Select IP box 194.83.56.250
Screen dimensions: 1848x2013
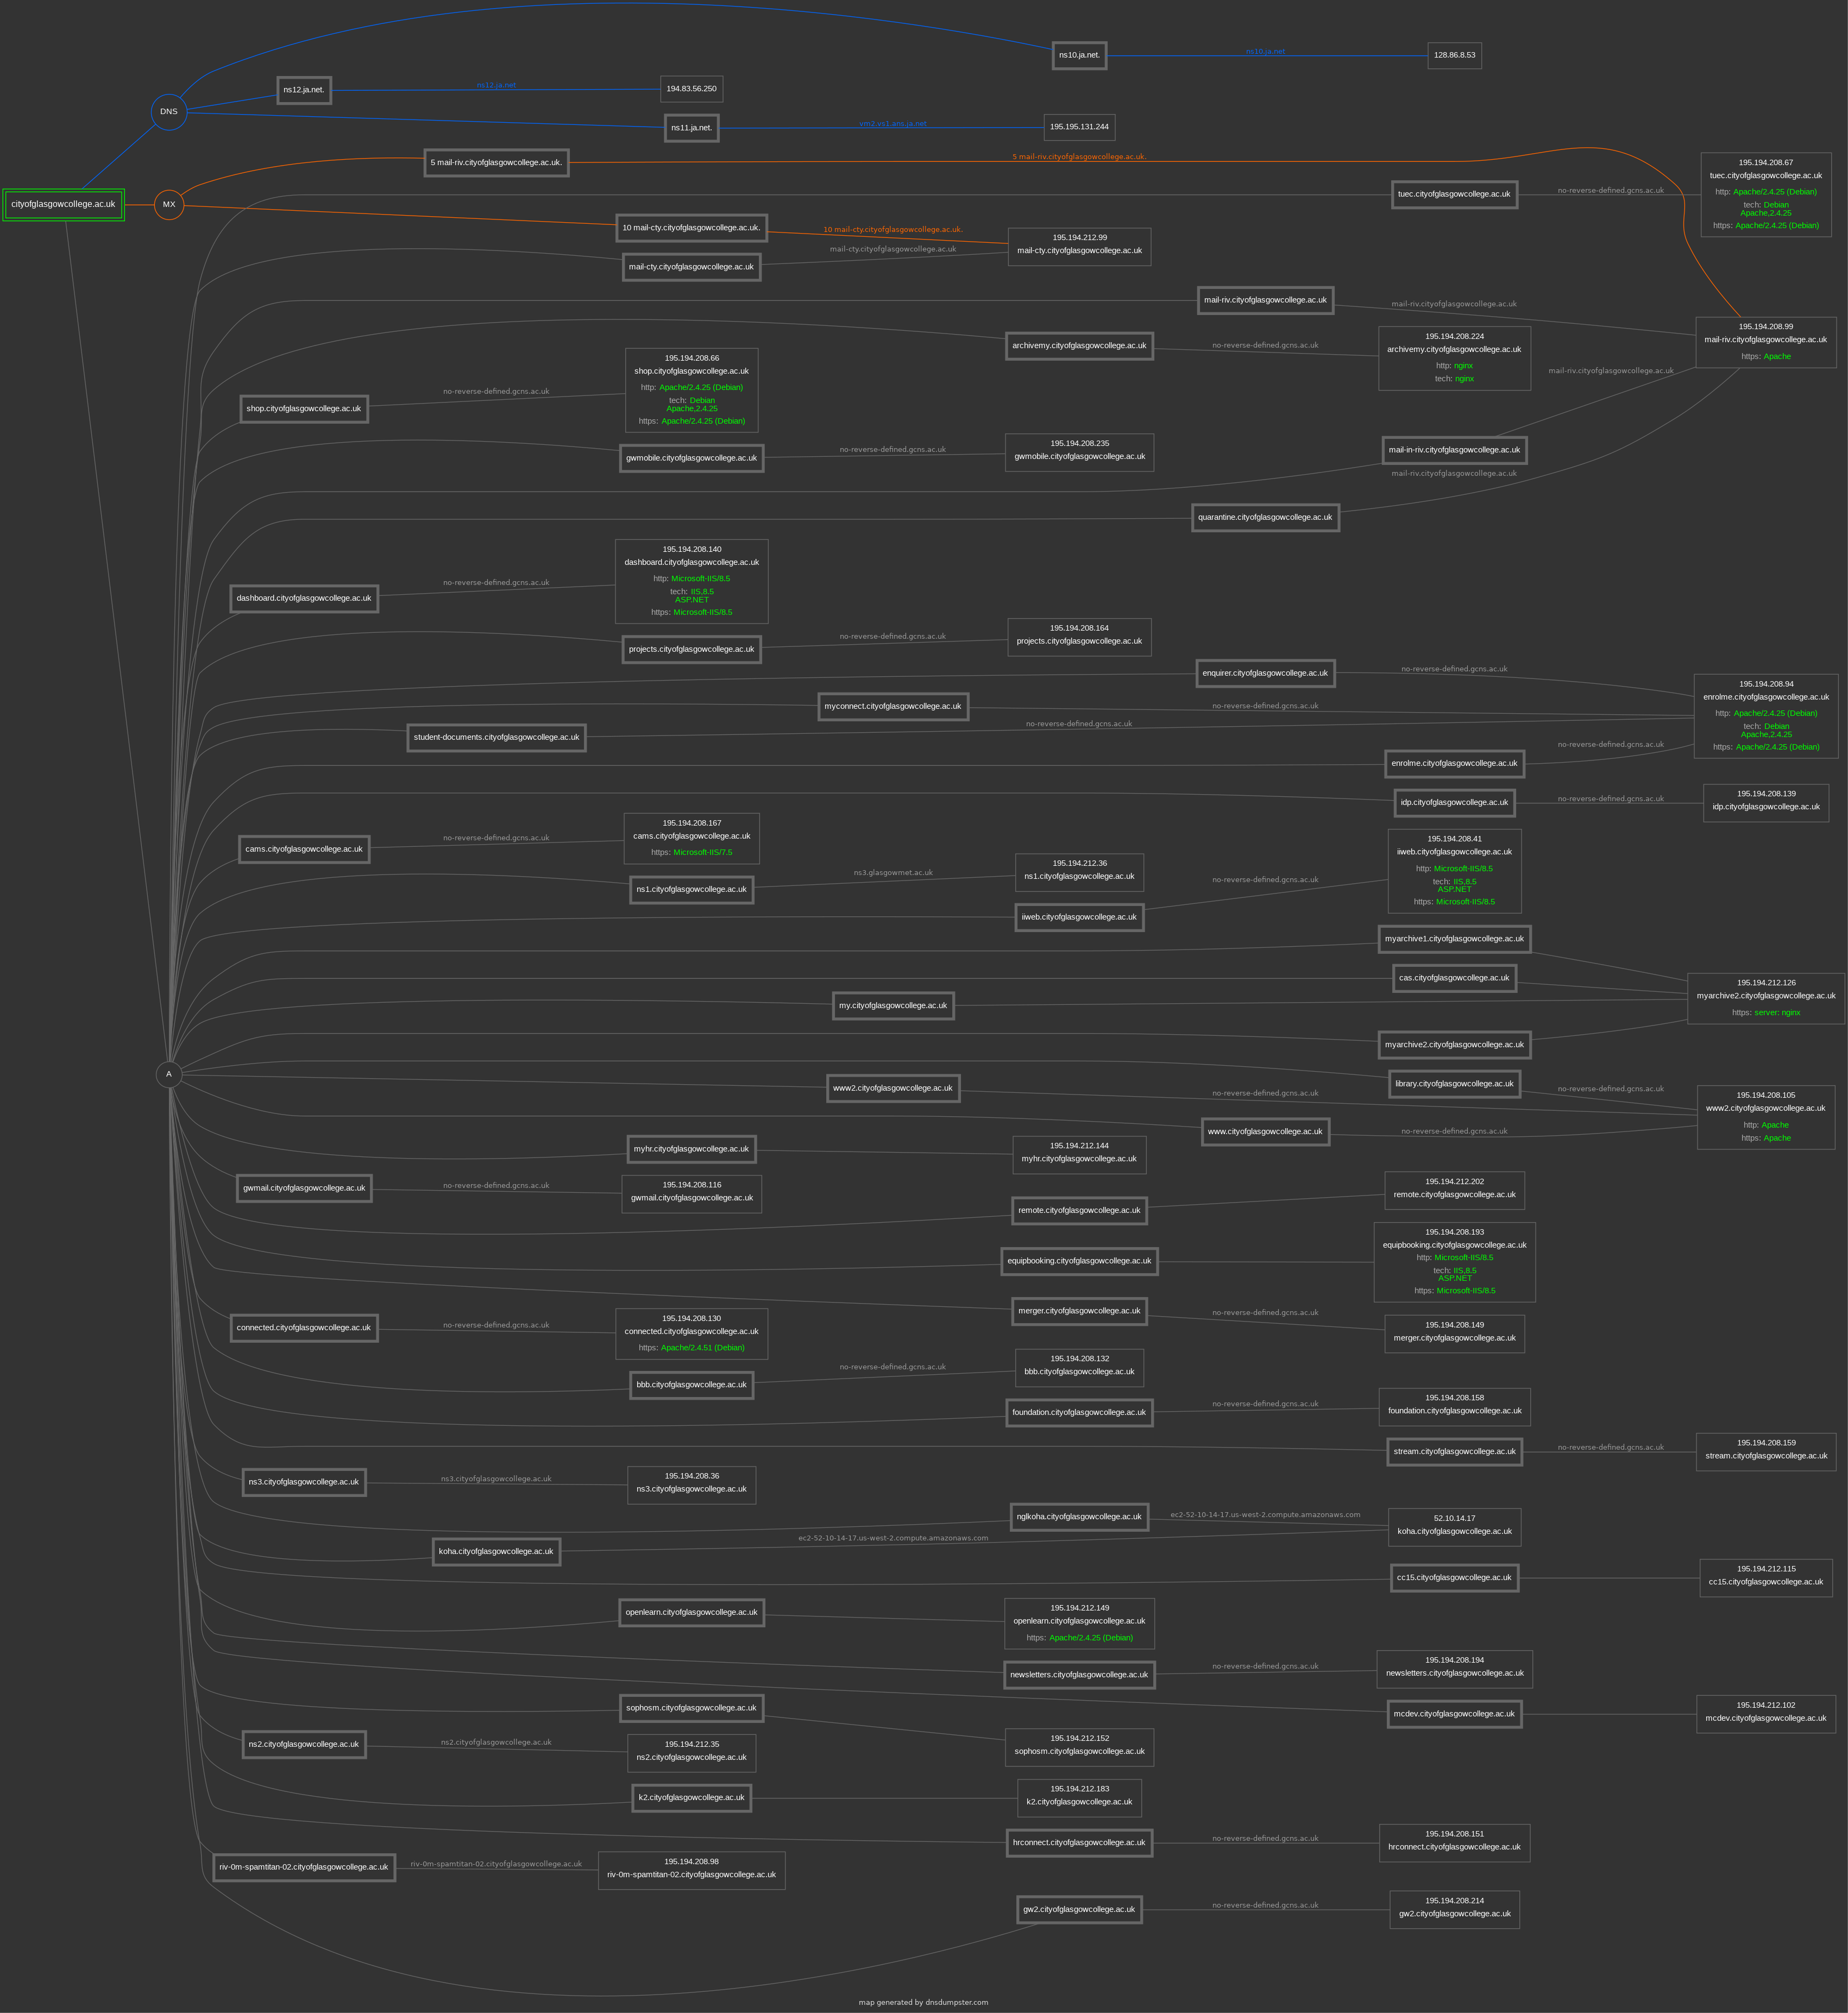click(692, 89)
